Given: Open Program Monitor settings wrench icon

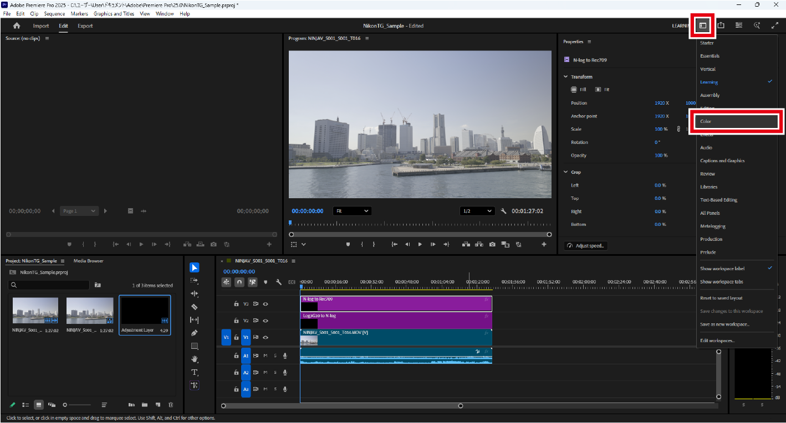Looking at the screenshot, I should pyautogui.click(x=504, y=211).
